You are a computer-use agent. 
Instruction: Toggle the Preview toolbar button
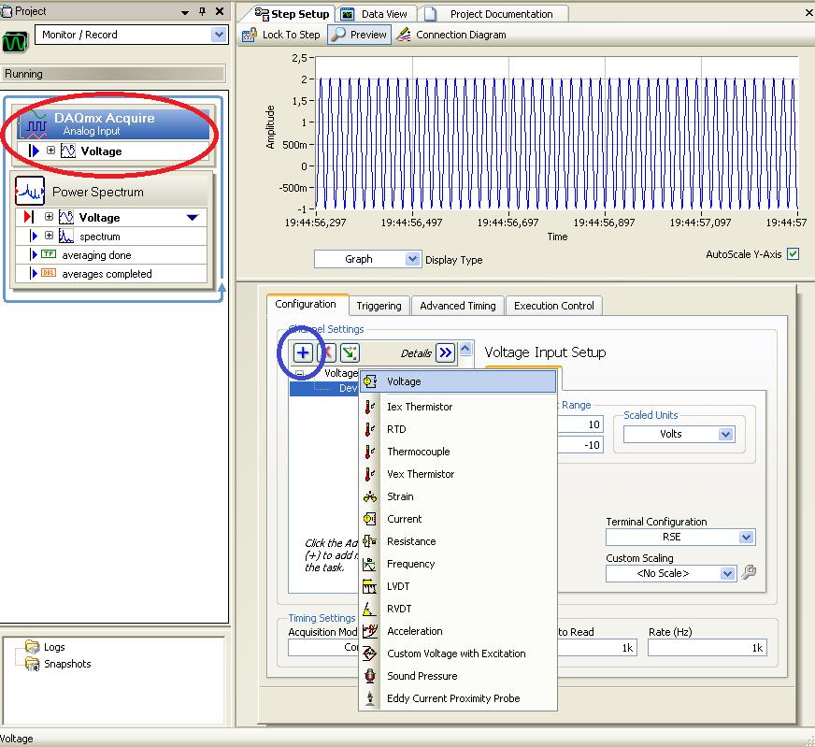pos(360,35)
